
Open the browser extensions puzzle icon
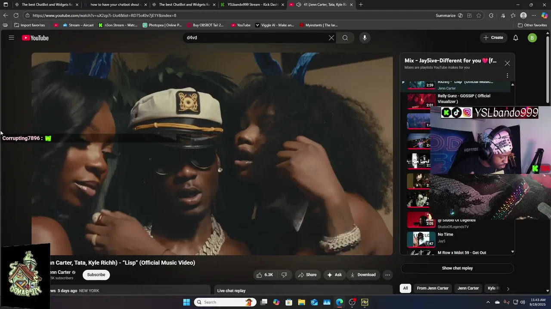point(491,15)
